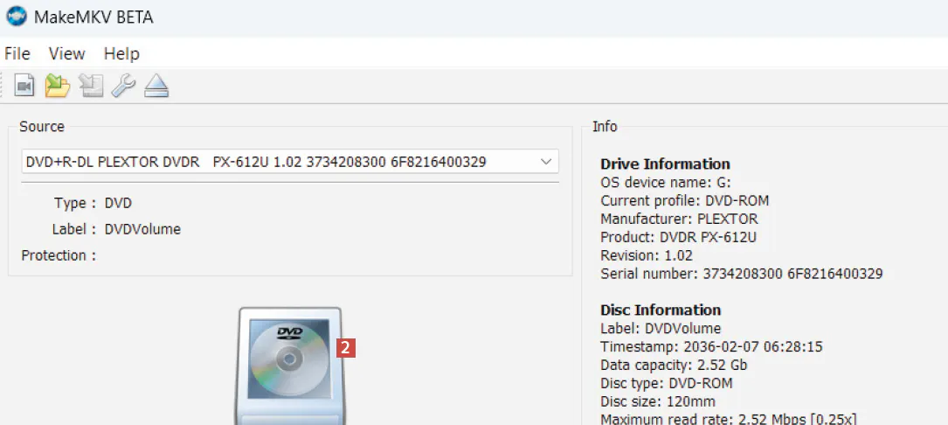The height and width of the screenshot is (425, 948).
Task: Click the 'Info' panel label
Action: (605, 127)
